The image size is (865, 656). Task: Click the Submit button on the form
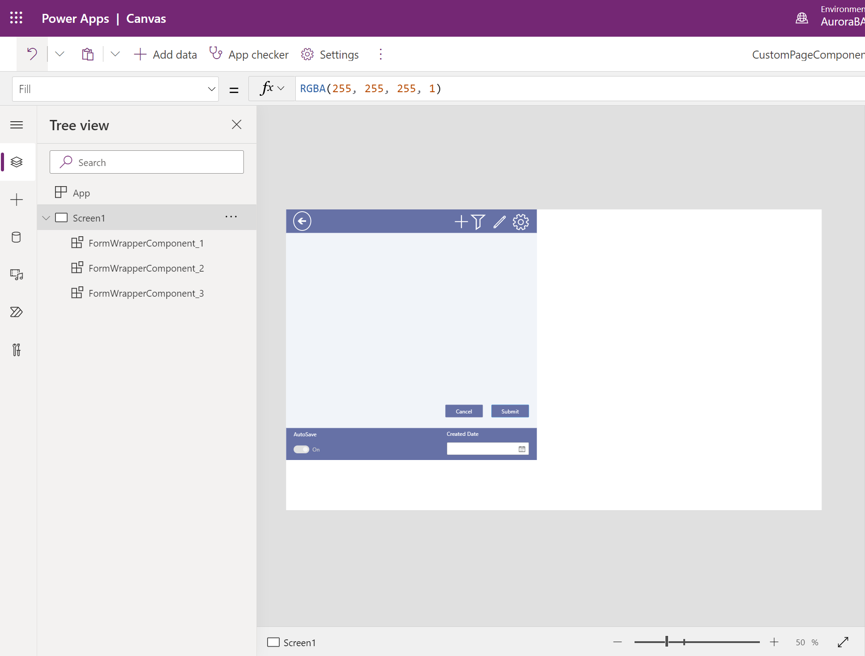point(510,411)
